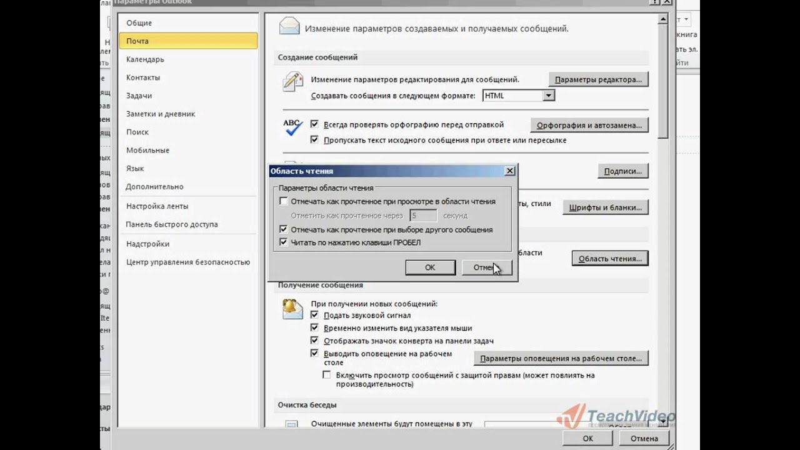Enable Включить просмотр сообщений с защитой прав

[326, 375]
